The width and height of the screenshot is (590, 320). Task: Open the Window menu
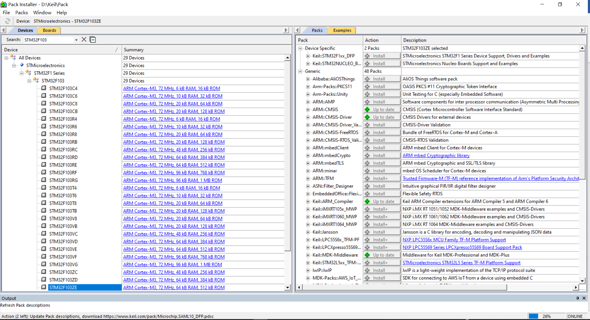pyautogui.click(x=42, y=13)
